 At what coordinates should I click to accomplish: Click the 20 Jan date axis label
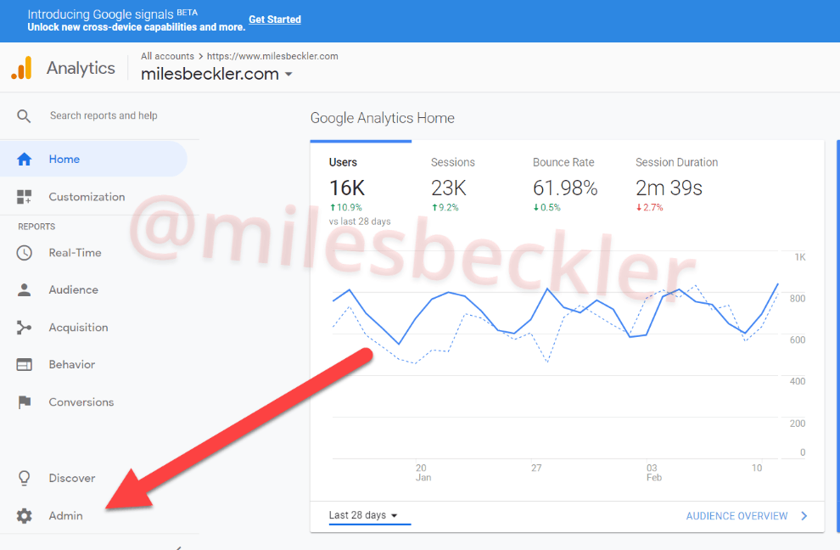point(423,473)
